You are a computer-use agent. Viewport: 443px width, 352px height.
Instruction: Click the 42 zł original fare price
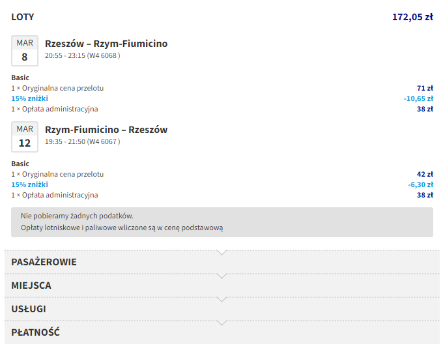(x=425, y=174)
